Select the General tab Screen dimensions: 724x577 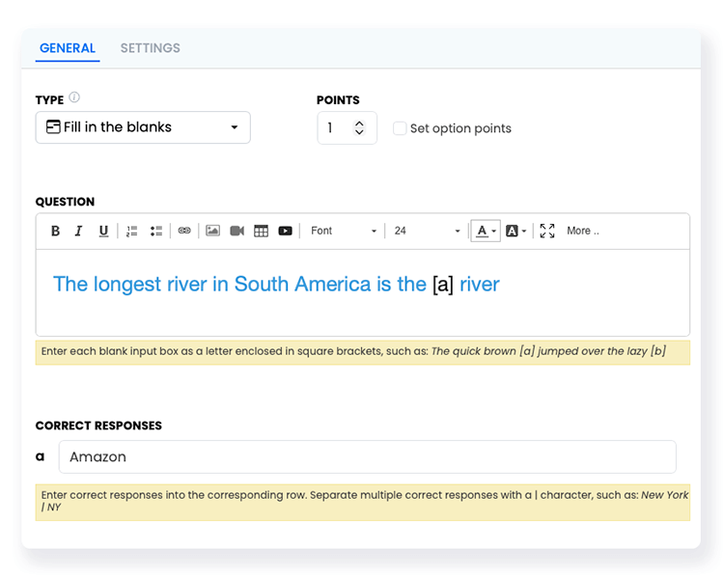pos(68,48)
